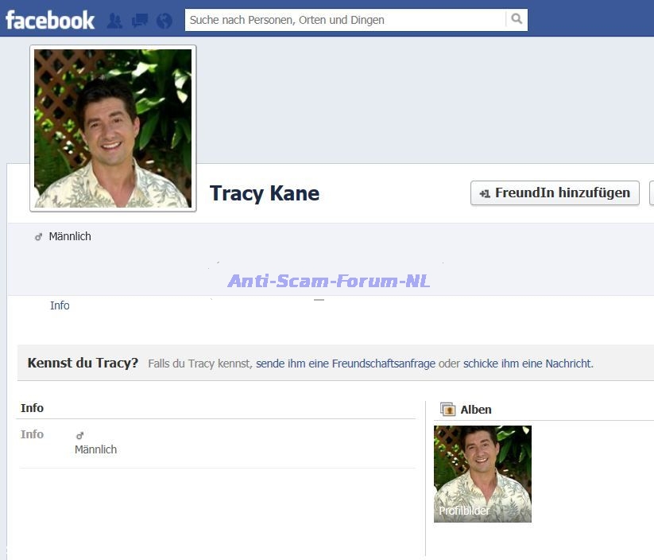Open the Profilbilder album thumbnail

point(482,474)
